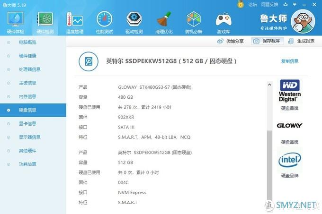Click the Western Digital brand logo
Image resolution: width=322 pixels, height=214 pixels.
(x=290, y=91)
